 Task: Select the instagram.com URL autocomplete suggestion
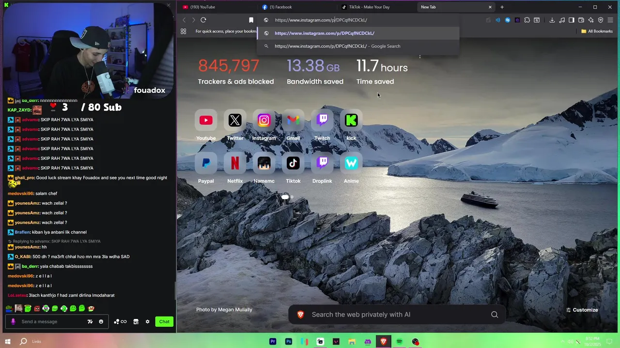pyautogui.click(x=358, y=33)
